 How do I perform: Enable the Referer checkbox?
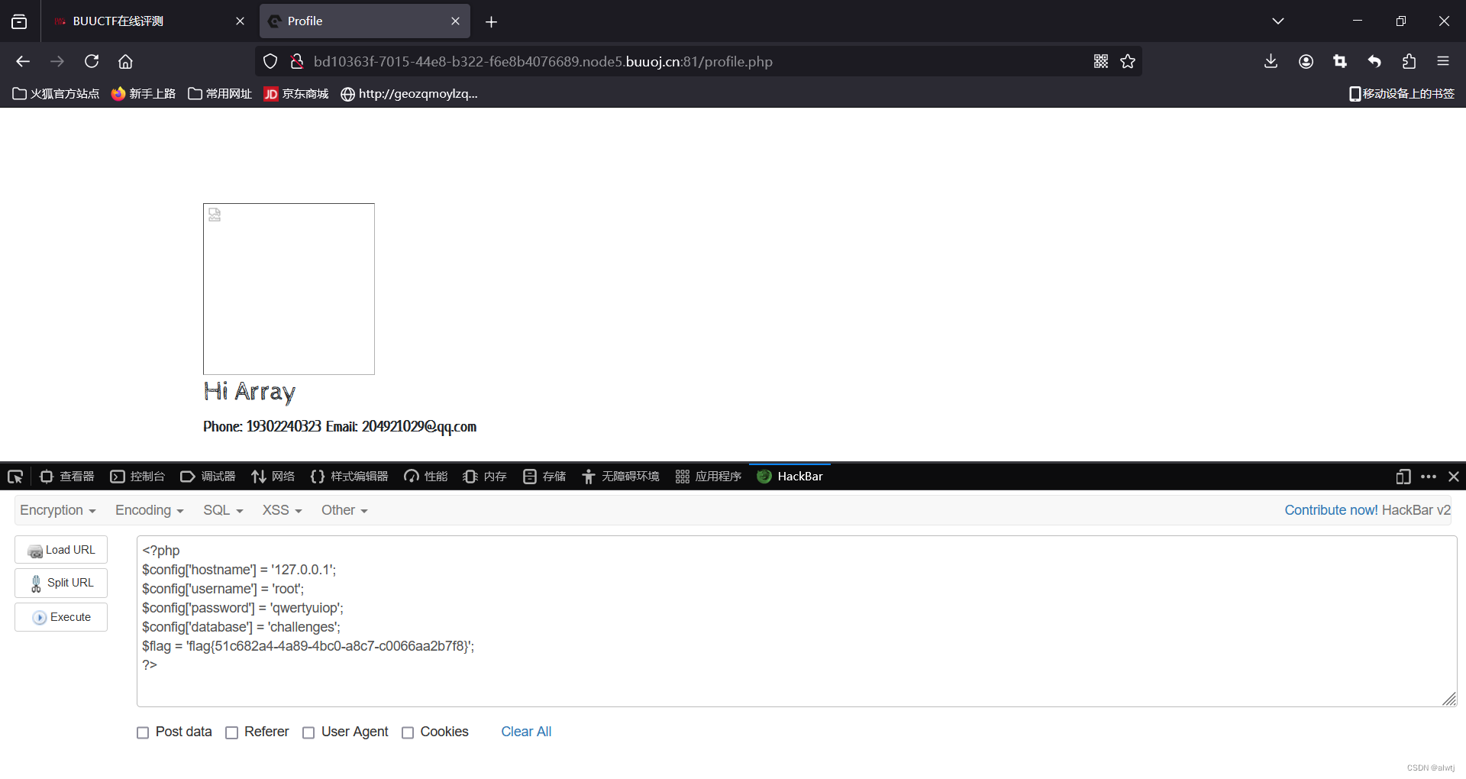tap(231, 732)
